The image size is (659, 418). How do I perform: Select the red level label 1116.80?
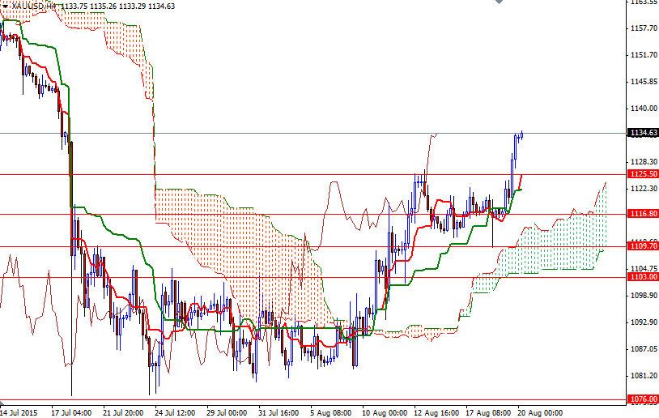tap(643, 214)
